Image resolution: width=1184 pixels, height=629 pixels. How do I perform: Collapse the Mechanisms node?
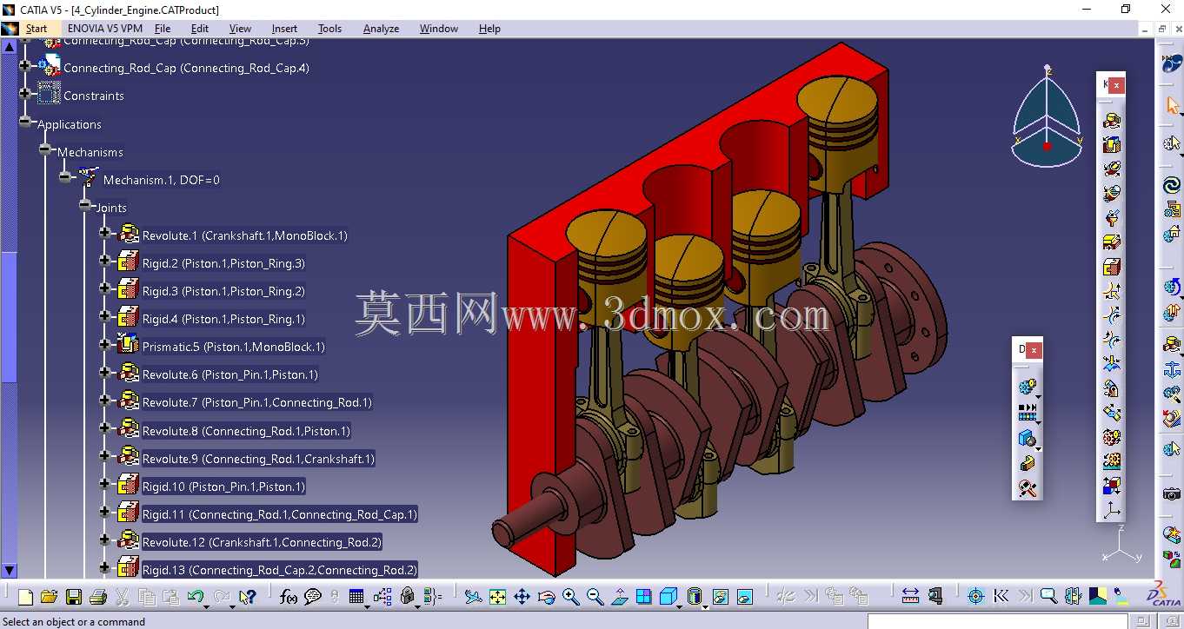(x=45, y=149)
